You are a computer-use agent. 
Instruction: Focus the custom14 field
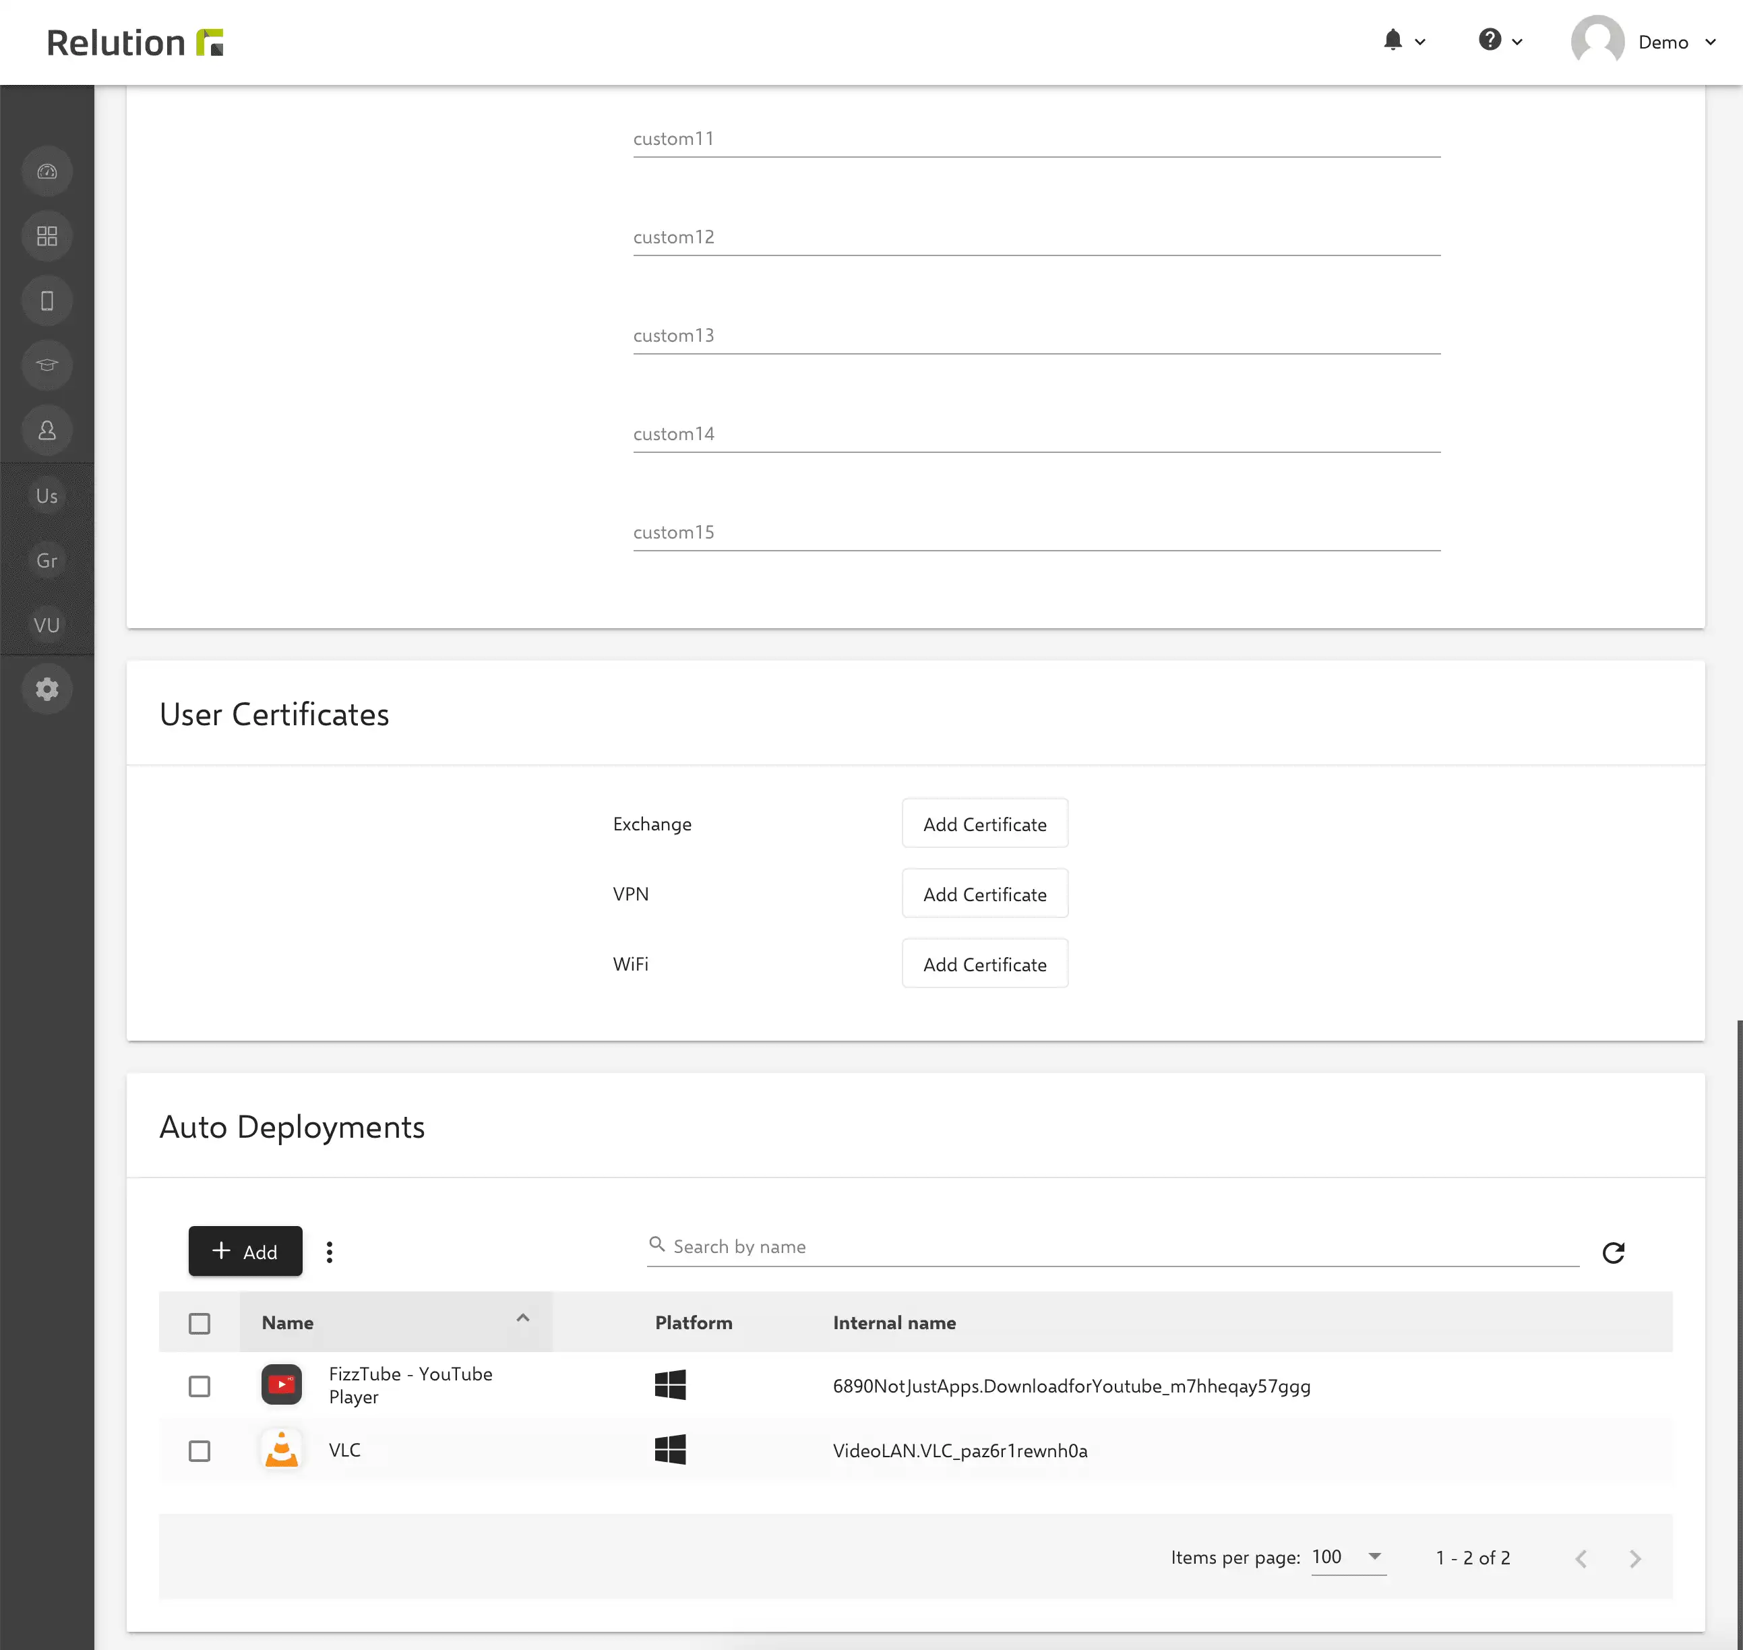pyautogui.click(x=1036, y=435)
